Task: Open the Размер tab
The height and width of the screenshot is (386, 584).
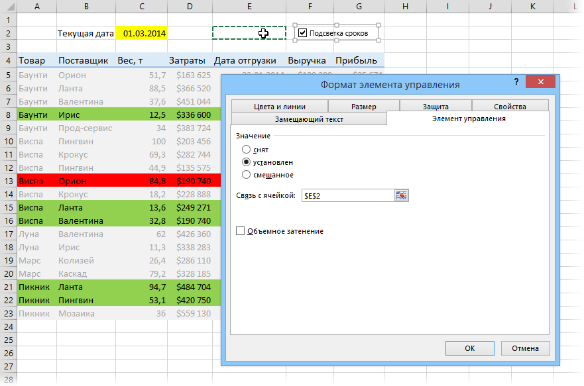Action: click(x=363, y=107)
